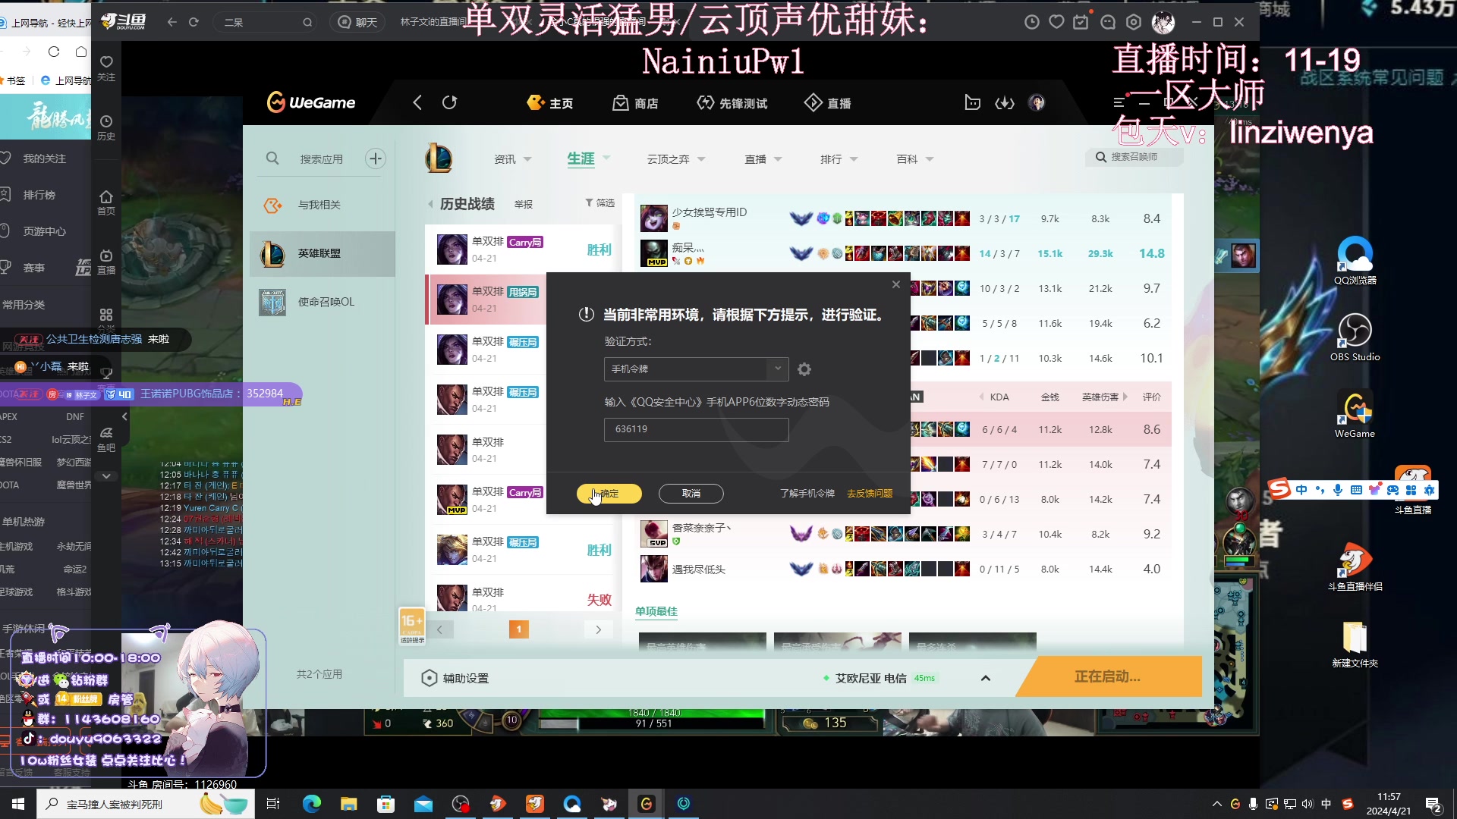Open the 去反馈问题 link

tap(870, 494)
